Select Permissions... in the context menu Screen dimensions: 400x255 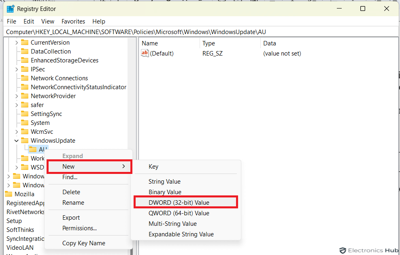pyautogui.click(x=79, y=228)
